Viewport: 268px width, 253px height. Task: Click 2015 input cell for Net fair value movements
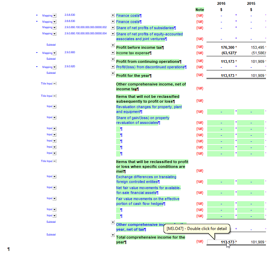pos(250,193)
